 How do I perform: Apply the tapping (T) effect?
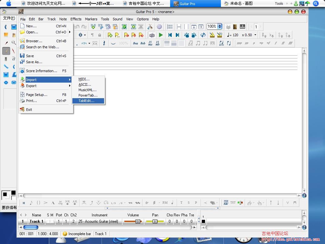coord(181,202)
